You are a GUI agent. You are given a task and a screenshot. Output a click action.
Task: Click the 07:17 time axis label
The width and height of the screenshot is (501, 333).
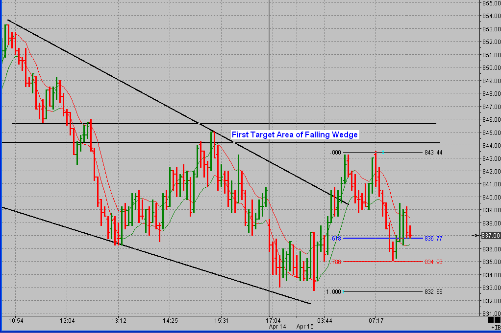pyautogui.click(x=376, y=321)
